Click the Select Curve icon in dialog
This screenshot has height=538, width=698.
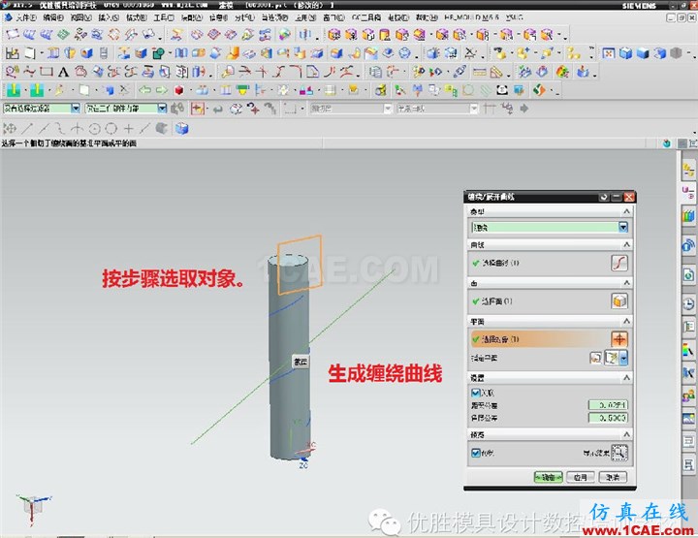click(x=619, y=263)
